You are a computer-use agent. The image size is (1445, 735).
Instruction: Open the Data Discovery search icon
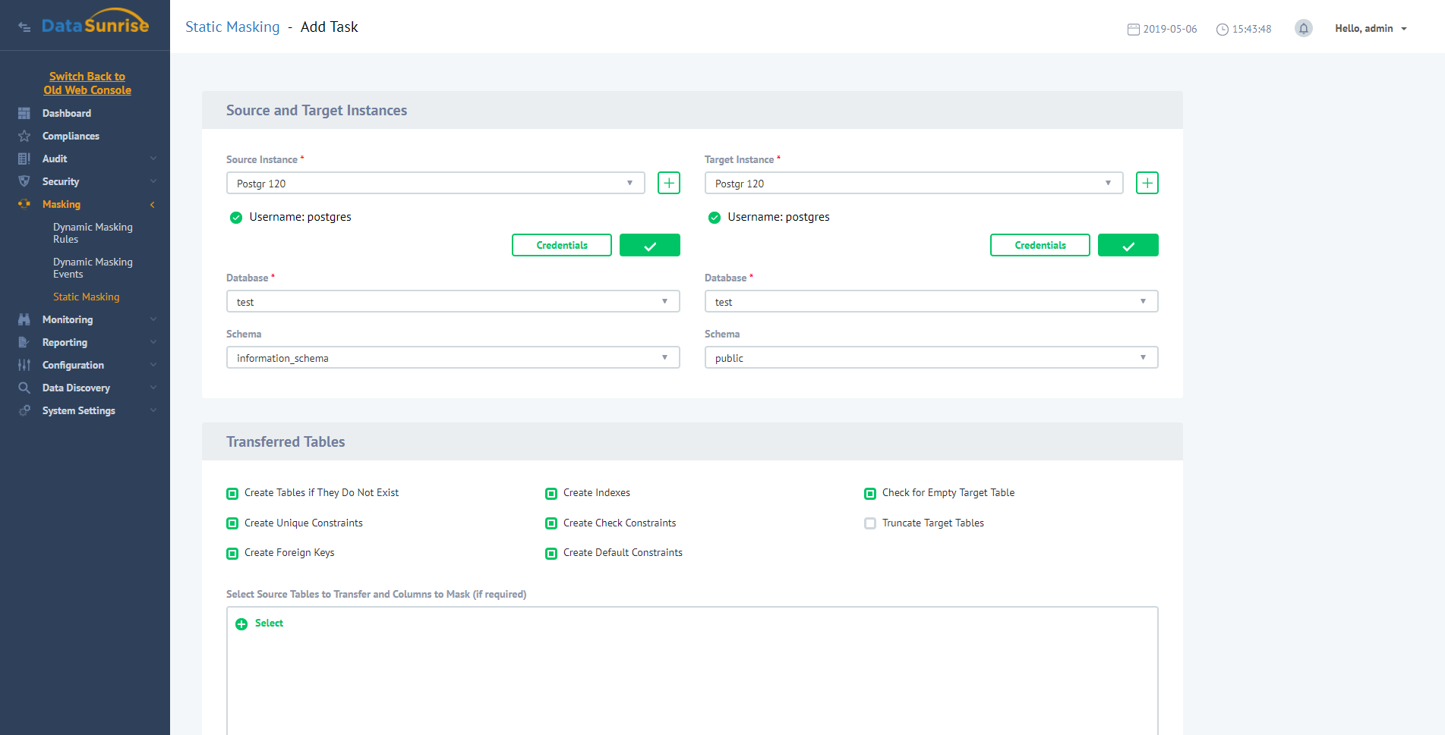(24, 388)
